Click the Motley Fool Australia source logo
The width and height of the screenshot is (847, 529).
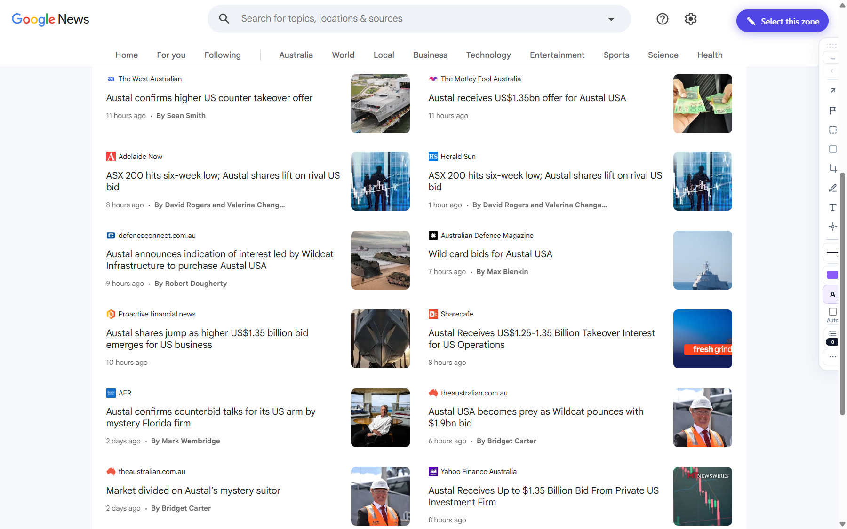433,79
